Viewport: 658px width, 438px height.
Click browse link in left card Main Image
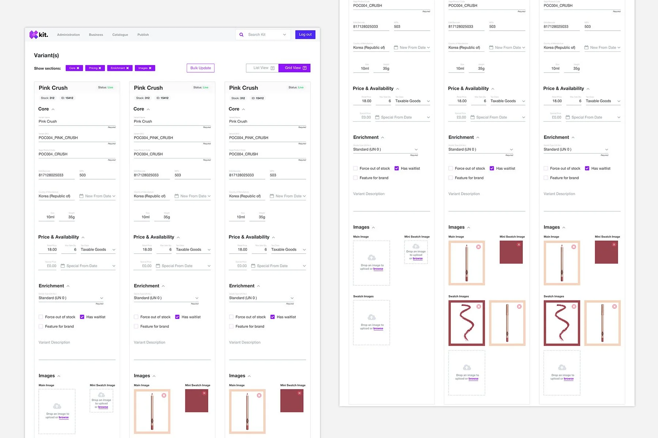coord(64,417)
